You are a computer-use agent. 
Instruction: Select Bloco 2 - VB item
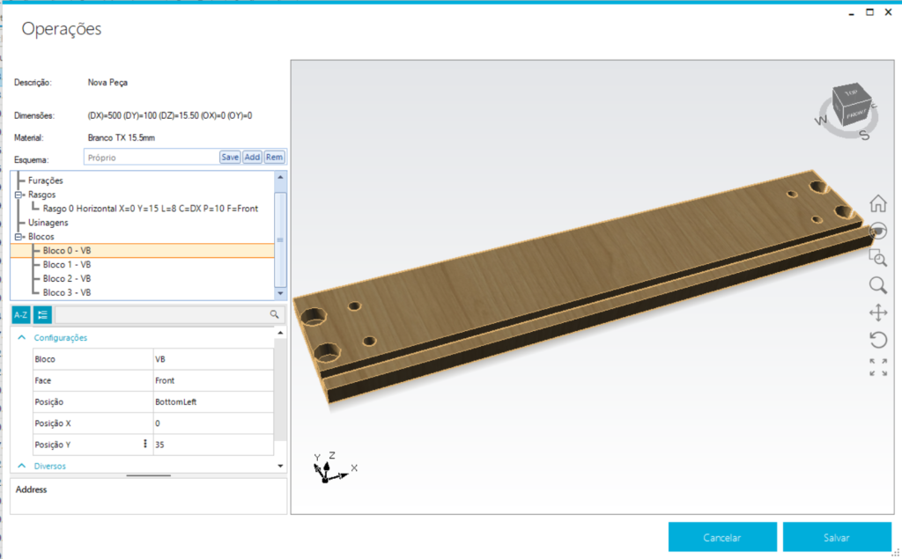[x=67, y=278]
